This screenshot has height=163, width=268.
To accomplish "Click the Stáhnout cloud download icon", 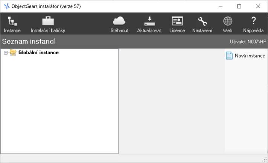I will tap(119, 21).
